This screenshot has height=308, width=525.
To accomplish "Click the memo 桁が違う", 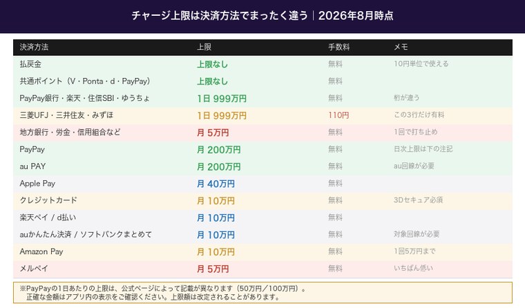I will (x=406, y=98).
